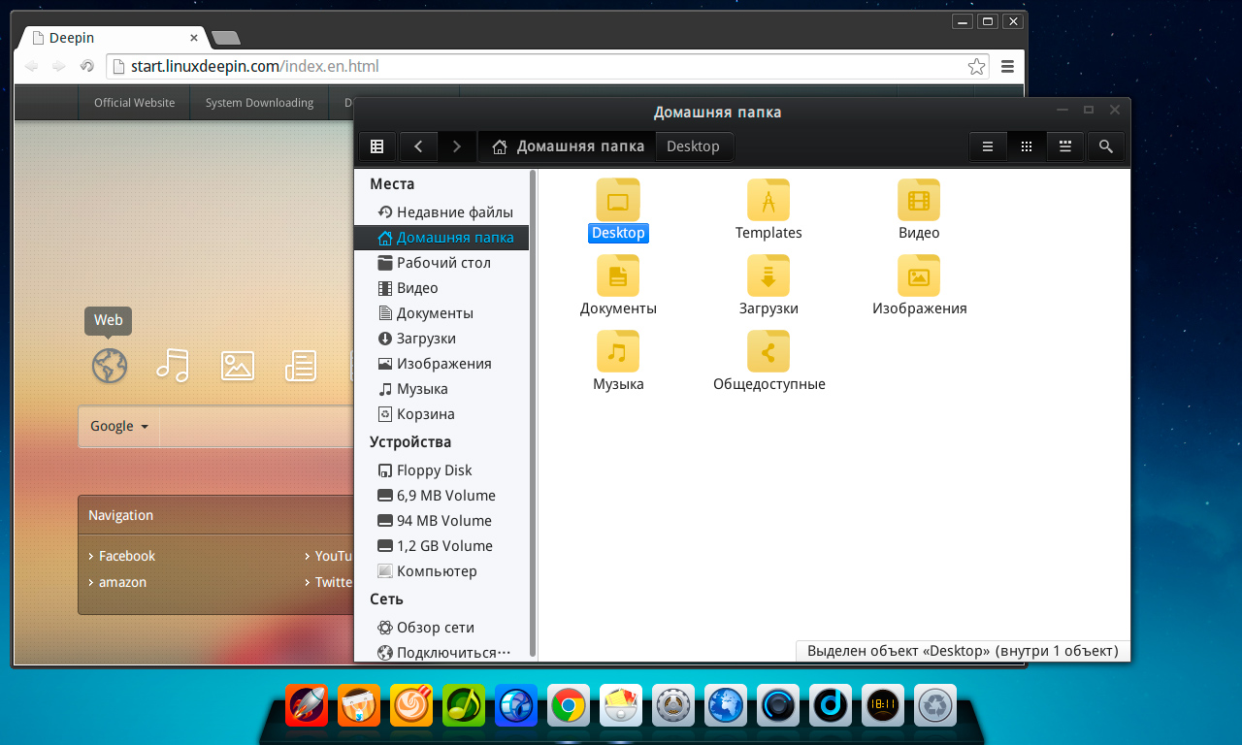The image size is (1242, 745).
Task: Switch to compact view mode
Action: pyautogui.click(x=1065, y=146)
